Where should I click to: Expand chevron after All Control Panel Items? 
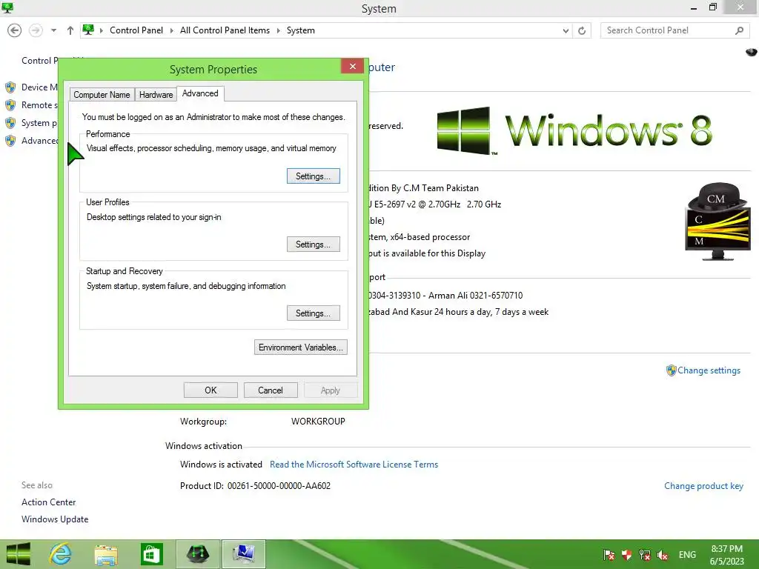pyautogui.click(x=279, y=30)
